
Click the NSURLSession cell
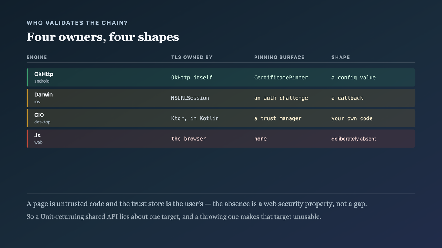point(190,98)
